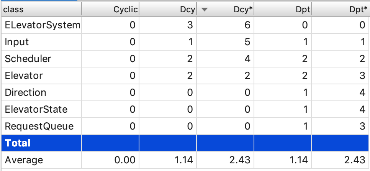This screenshot has width=370, height=171.
Task: Click ELevatorSystem's Dcy* value of 6
Action: point(248,26)
